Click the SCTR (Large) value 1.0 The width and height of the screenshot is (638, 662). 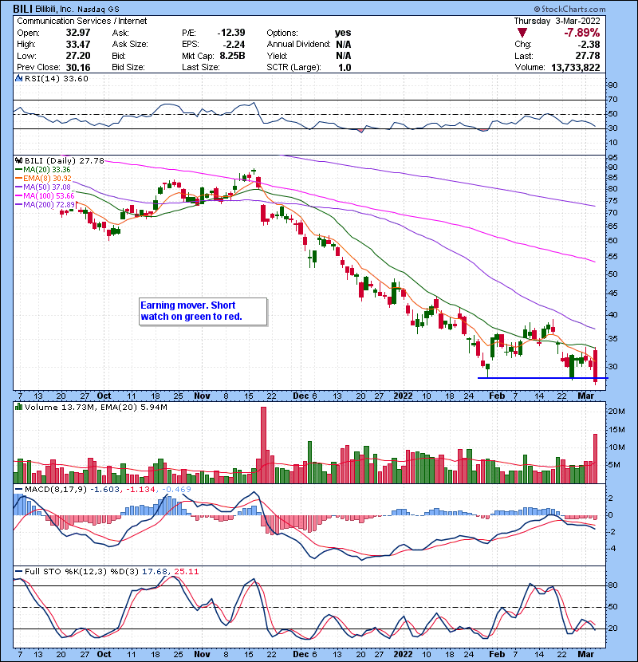[345, 68]
